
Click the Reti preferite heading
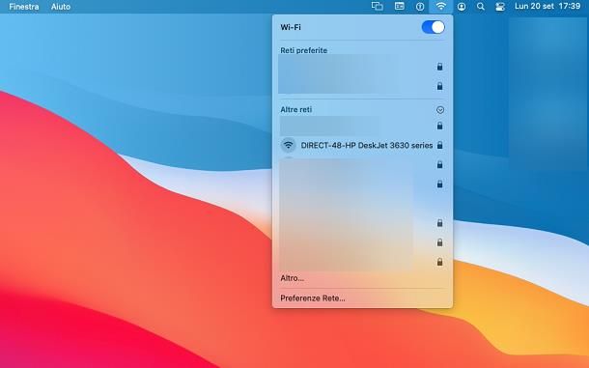pos(303,50)
